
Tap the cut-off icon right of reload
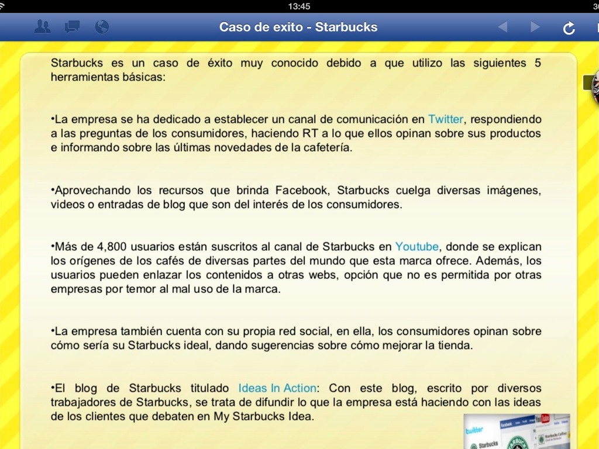click(x=597, y=27)
